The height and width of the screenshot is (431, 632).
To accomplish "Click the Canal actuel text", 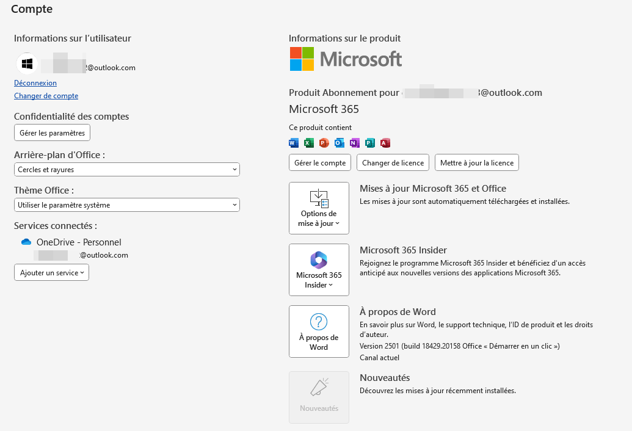I will pos(379,358).
